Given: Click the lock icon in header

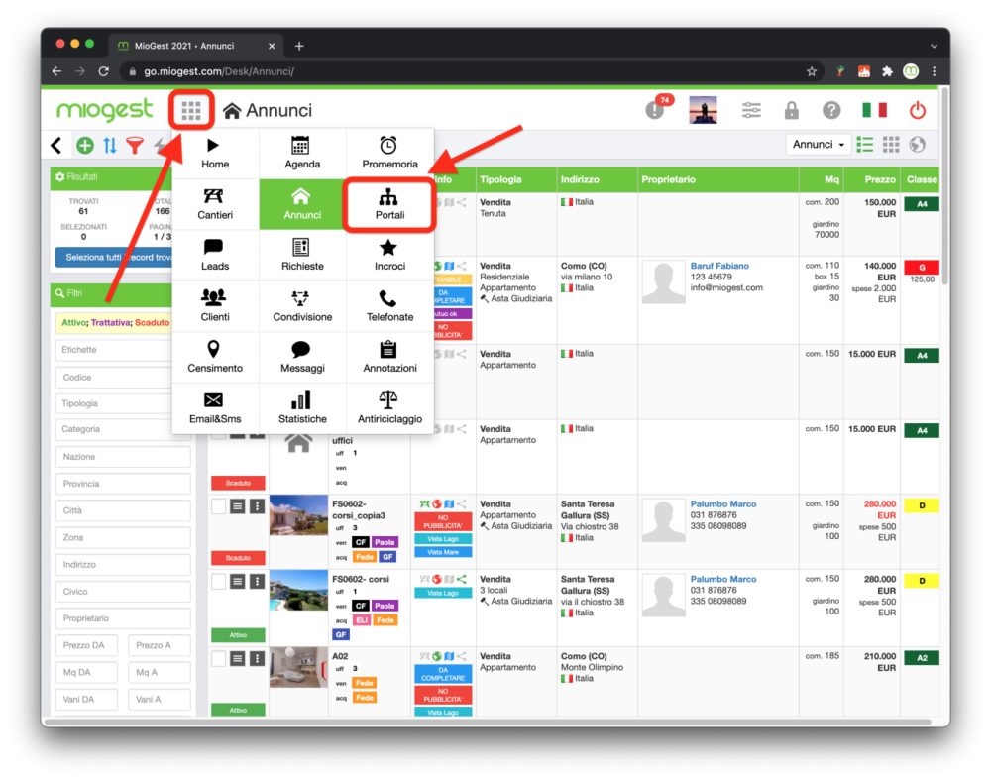Looking at the screenshot, I should (791, 111).
